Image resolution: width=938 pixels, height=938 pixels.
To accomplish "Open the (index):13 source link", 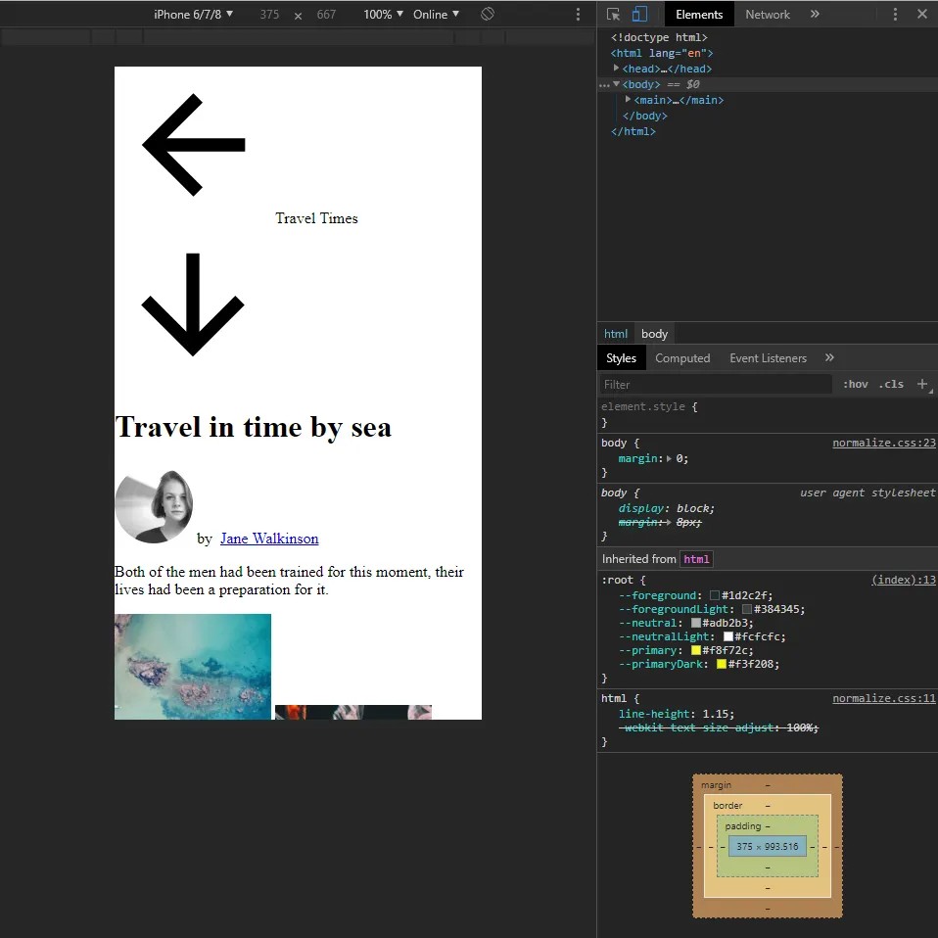I will pos(904,580).
